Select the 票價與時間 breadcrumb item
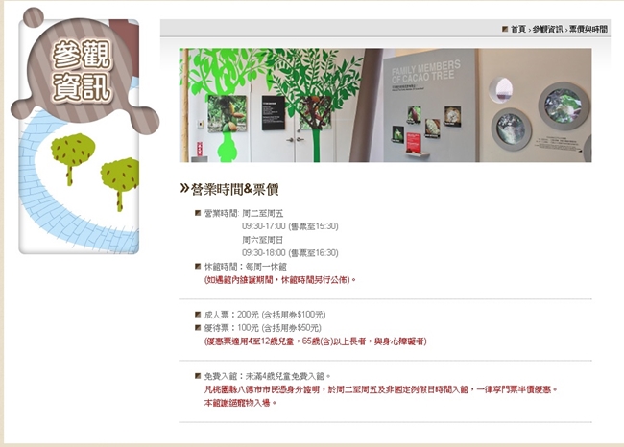Image resolution: width=624 pixels, height=447 pixels. click(588, 29)
